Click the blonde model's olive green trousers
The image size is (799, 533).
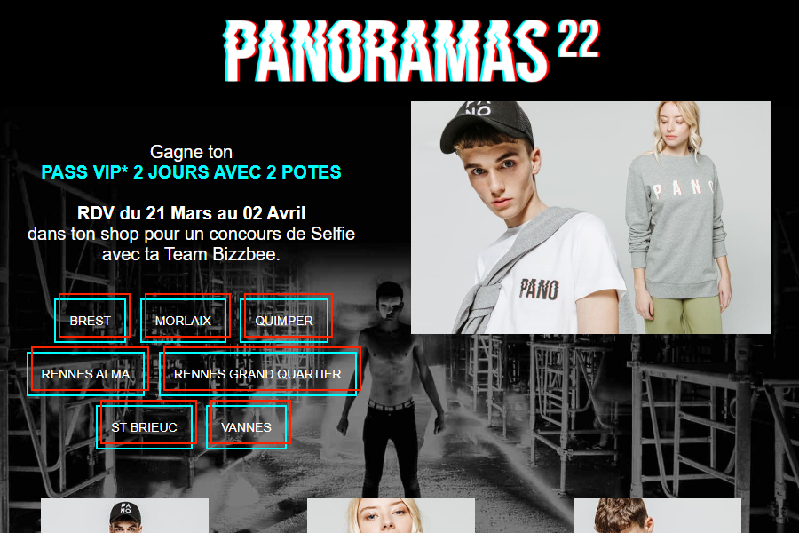point(684,314)
